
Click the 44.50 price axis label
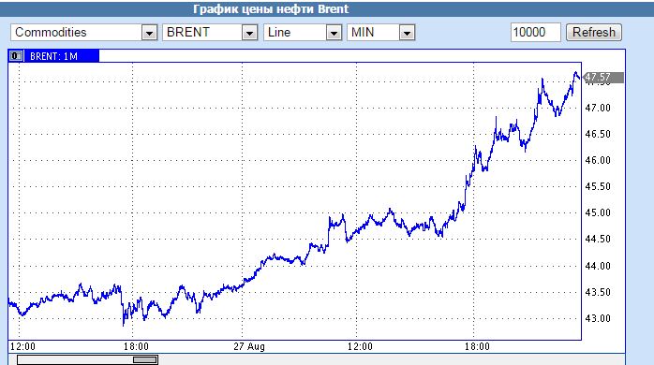point(598,240)
